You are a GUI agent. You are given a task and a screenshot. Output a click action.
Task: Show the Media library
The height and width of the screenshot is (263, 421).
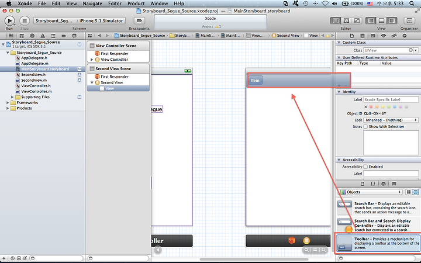[394, 184]
